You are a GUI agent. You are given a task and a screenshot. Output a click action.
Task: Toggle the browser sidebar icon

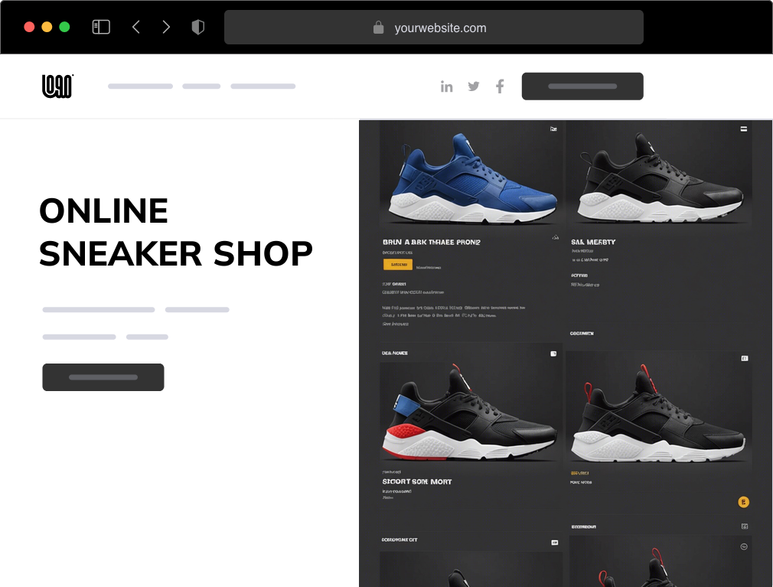point(101,27)
